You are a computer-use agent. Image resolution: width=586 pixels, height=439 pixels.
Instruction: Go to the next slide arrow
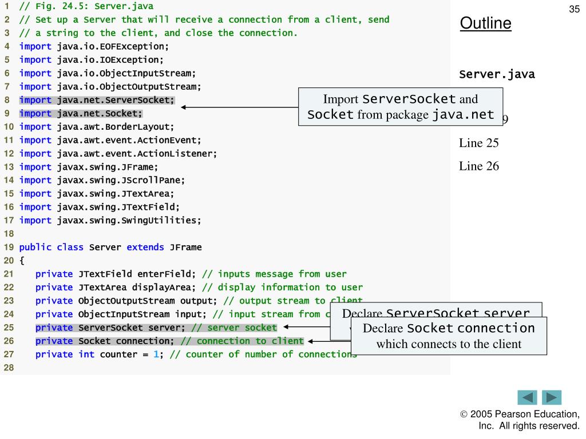(x=552, y=397)
